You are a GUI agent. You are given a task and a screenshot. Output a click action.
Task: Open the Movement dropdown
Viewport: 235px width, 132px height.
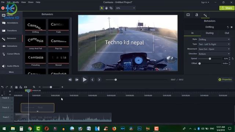click(x=214, y=49)
